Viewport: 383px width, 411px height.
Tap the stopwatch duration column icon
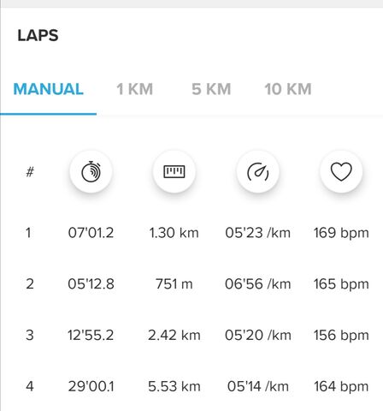coord(91,171)
